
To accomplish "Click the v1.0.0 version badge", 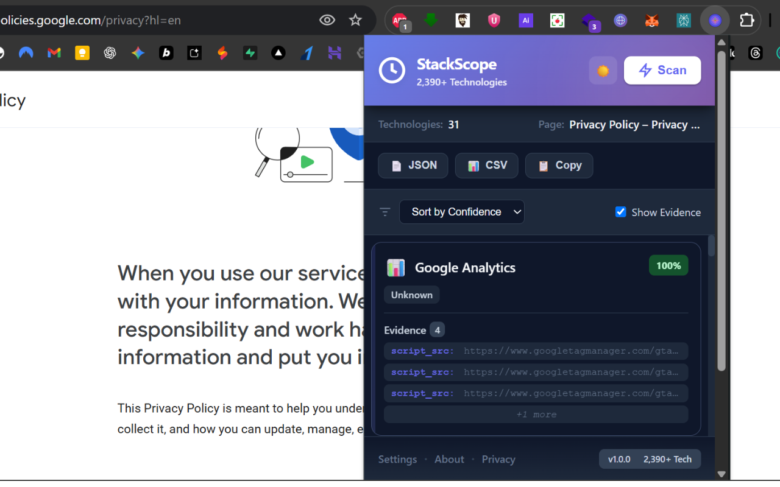I will point(619,460).
